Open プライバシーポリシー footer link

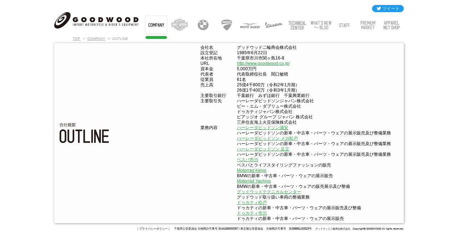pos(153,229)
